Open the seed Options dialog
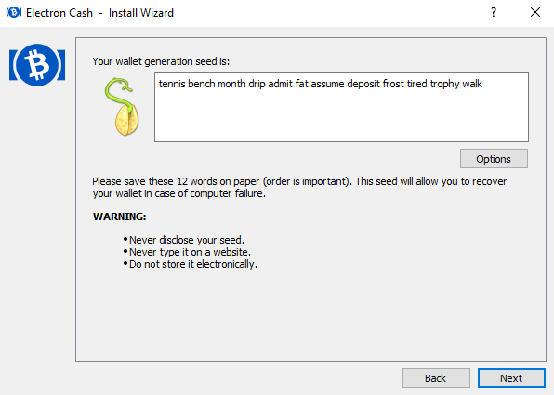The height and width of the screenshot is (395, 554). pos(494,159)
